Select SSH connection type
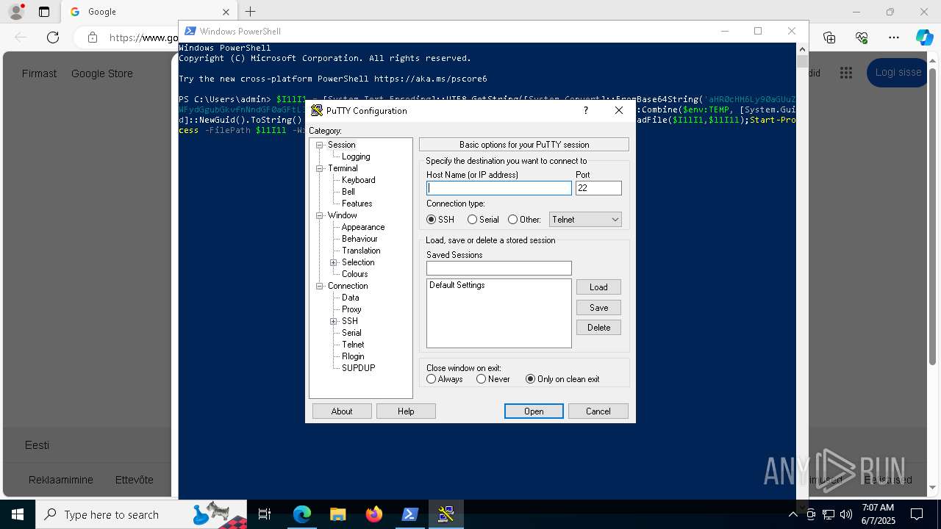Screen dimensions: 941x529 coord(432,220)
